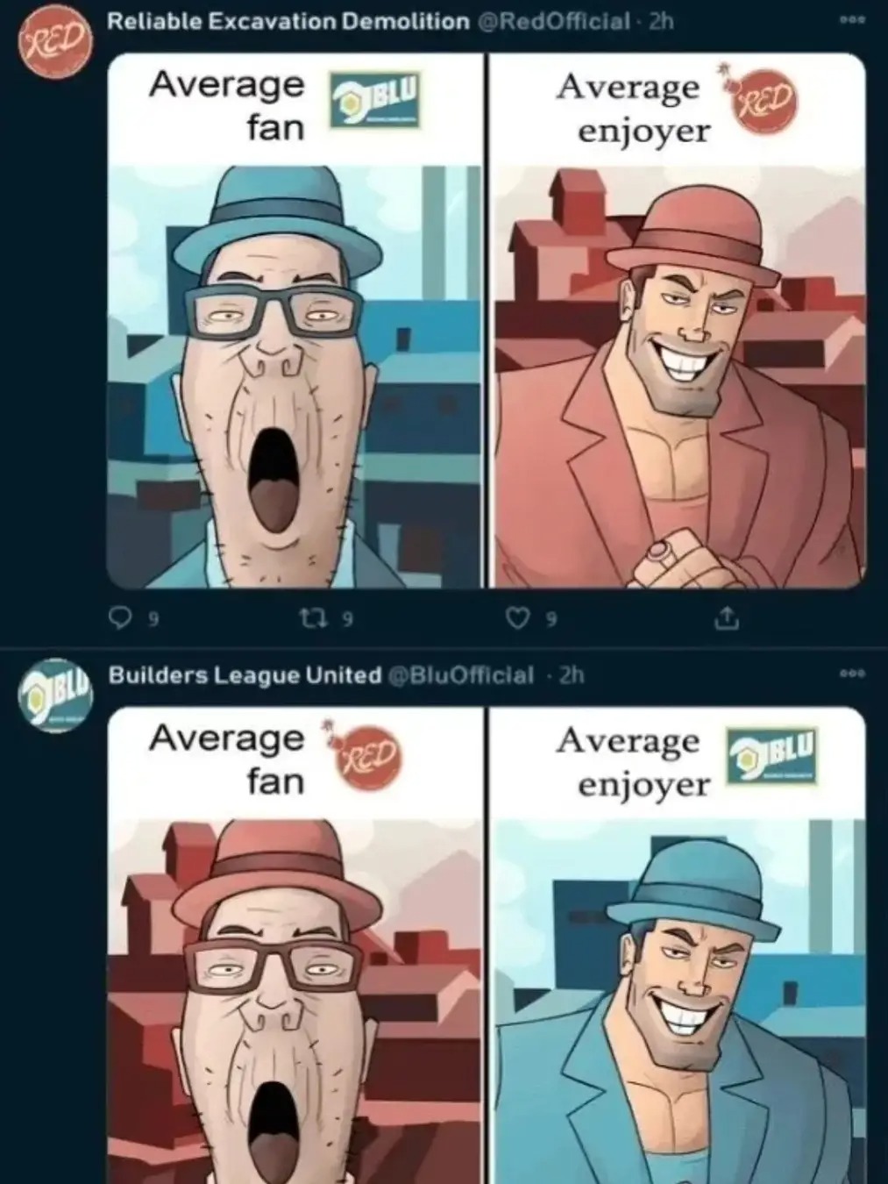This screenshot has height=1184, width=888.
Task: Click the @BluOfficial handle
Action: point(460,675)
